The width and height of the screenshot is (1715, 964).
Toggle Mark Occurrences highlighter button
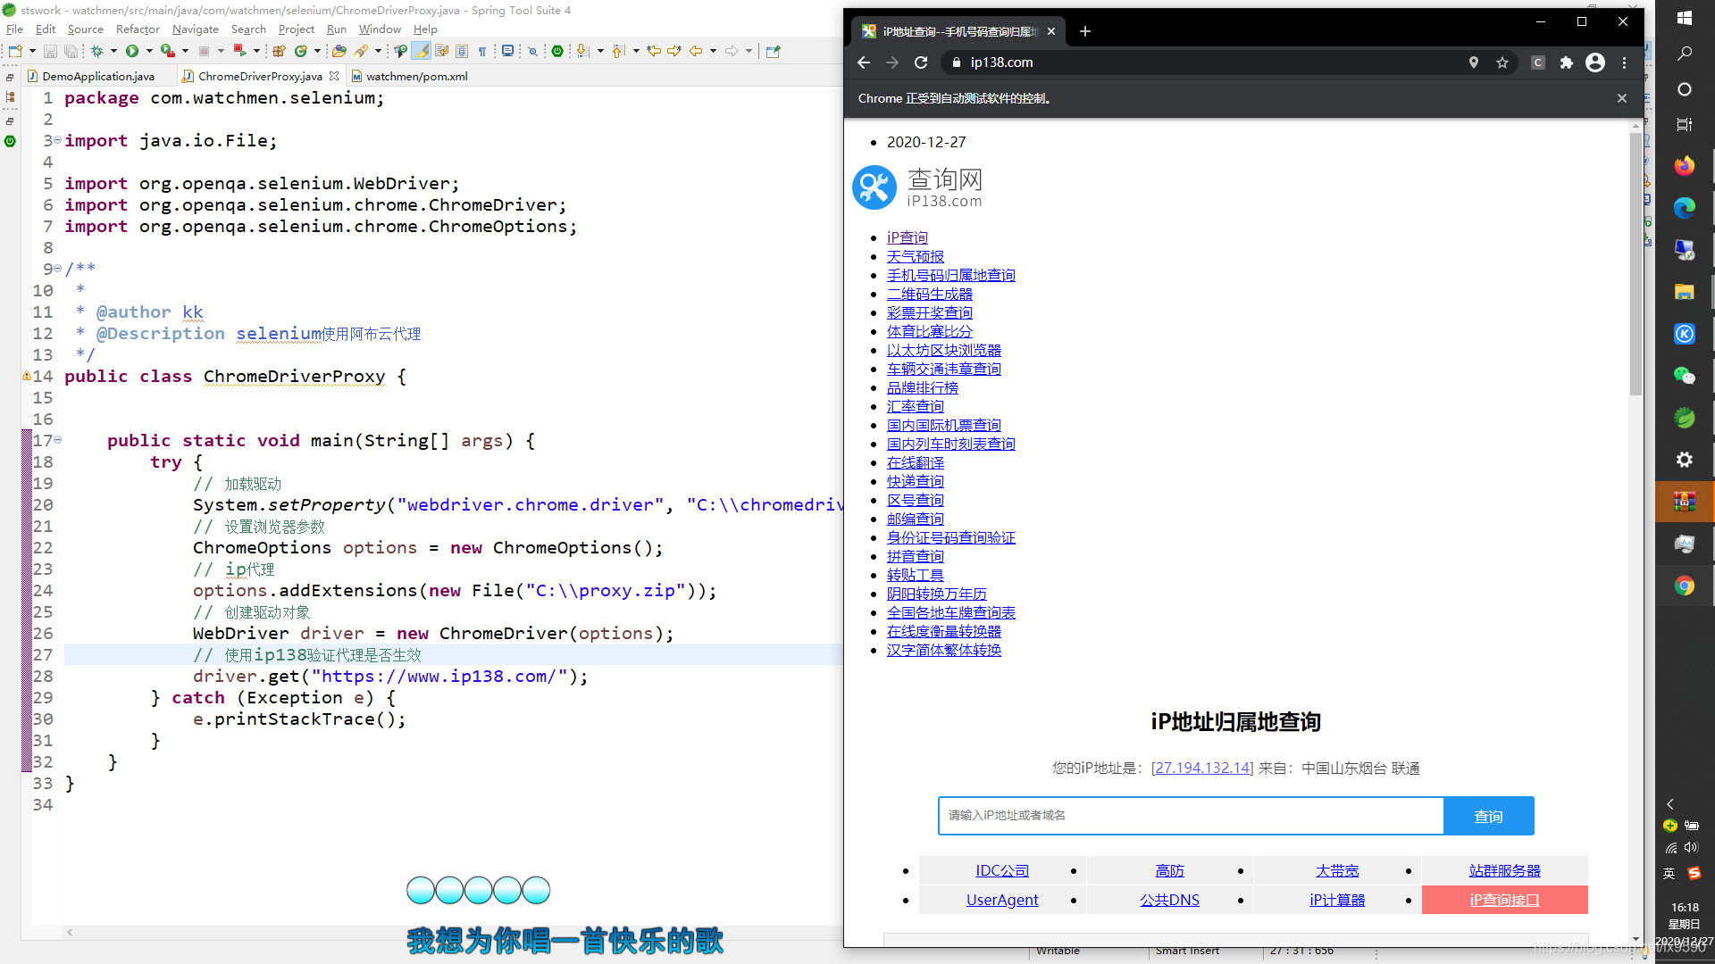(x=422, y=51)
